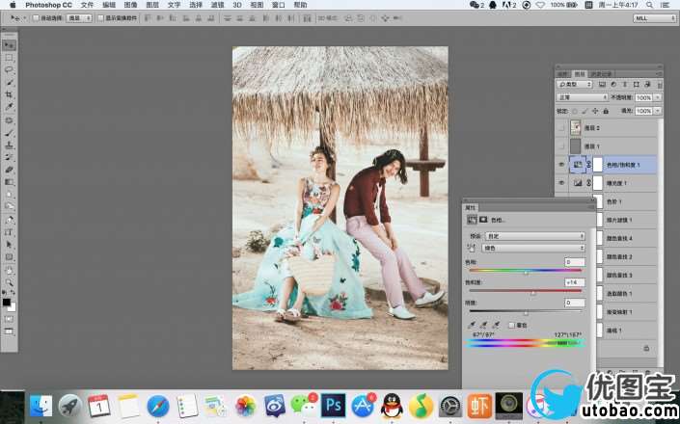Click the saturation value field showing +14
Image resolution: width=680 pixels, height=424 pixels.
tap(575, 282)
